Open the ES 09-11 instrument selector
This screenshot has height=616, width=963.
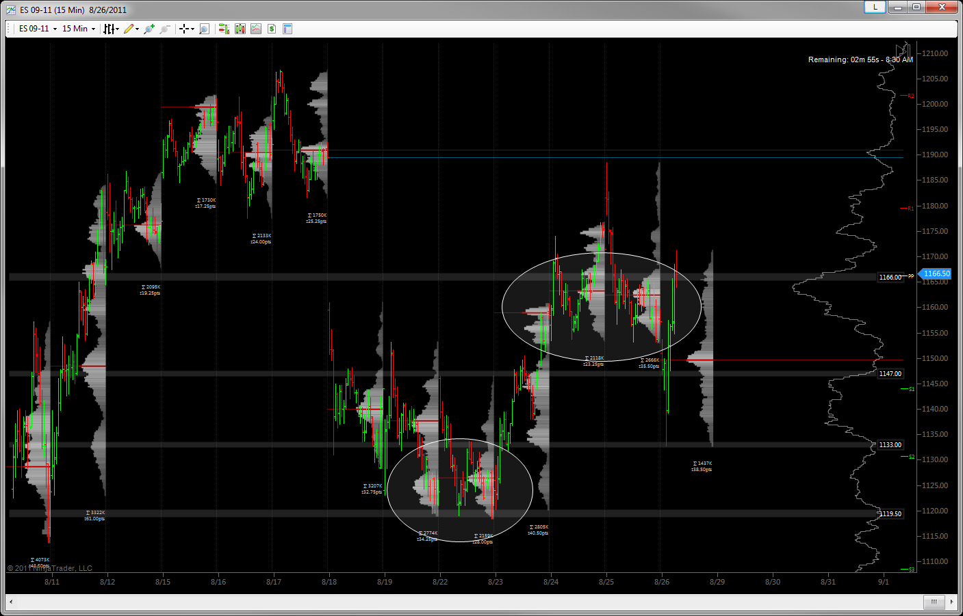[38, 29]
